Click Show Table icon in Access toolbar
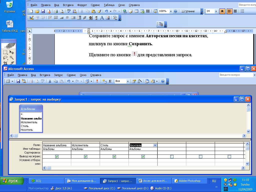 click(x=104, y=81)
